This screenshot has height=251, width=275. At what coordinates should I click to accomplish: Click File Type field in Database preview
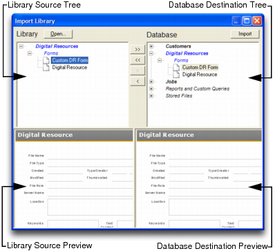(215, 163)
